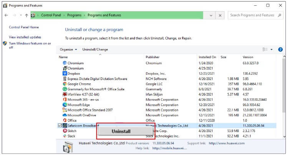Click the forward navigation arrow

pyautogui.click(x=14, y=15)
